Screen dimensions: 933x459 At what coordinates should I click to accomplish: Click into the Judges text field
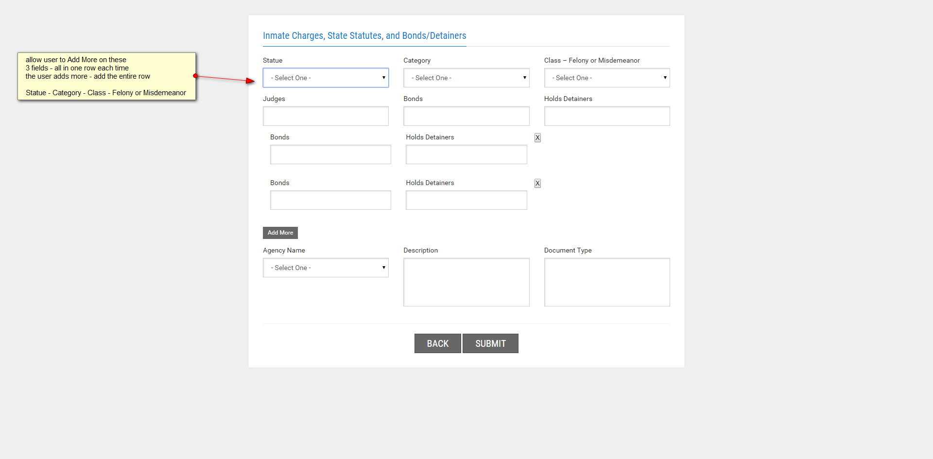(x=326, y=116)
